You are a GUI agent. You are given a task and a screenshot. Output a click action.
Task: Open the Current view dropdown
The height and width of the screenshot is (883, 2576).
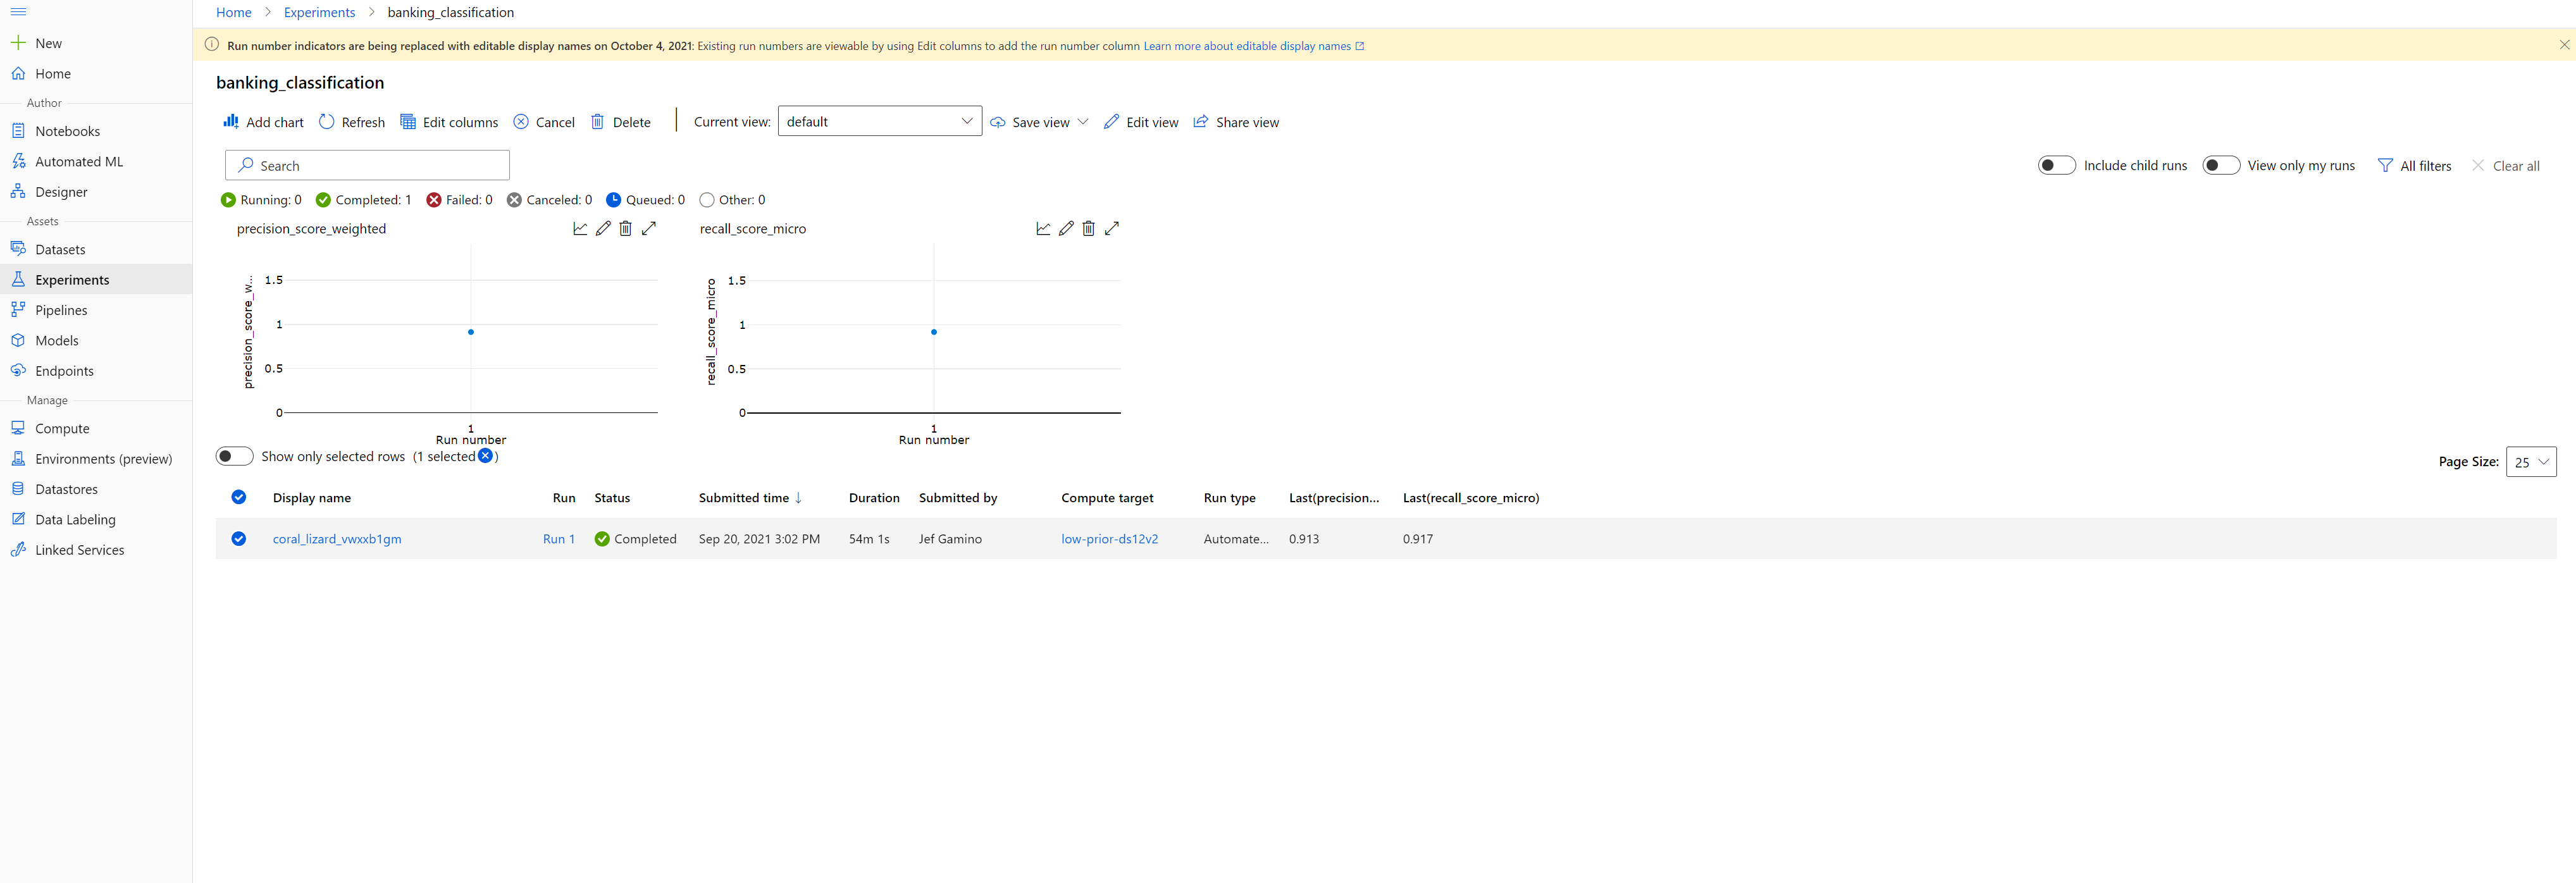879,121
